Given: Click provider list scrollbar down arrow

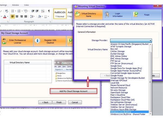Looking at the screenshot, I should (150, 114).
